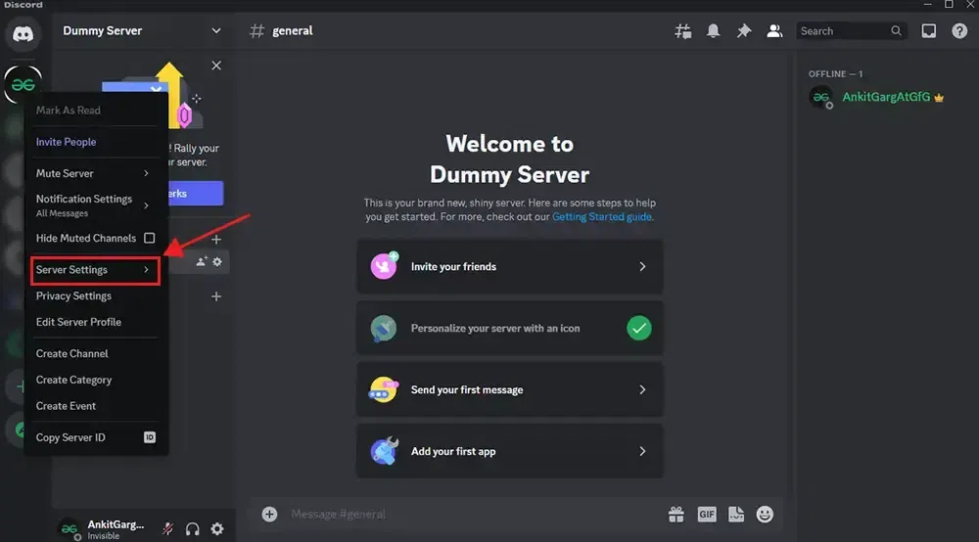Open the create invite icon beside channel
This screenshot has height=542, width=979.
(201, 262)
